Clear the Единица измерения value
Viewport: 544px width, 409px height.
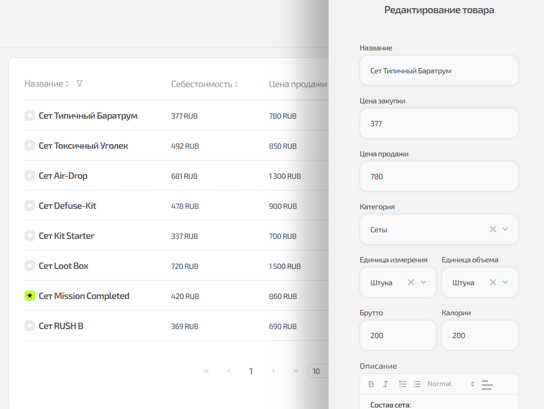pyautogui.click(x=411, y=282)
